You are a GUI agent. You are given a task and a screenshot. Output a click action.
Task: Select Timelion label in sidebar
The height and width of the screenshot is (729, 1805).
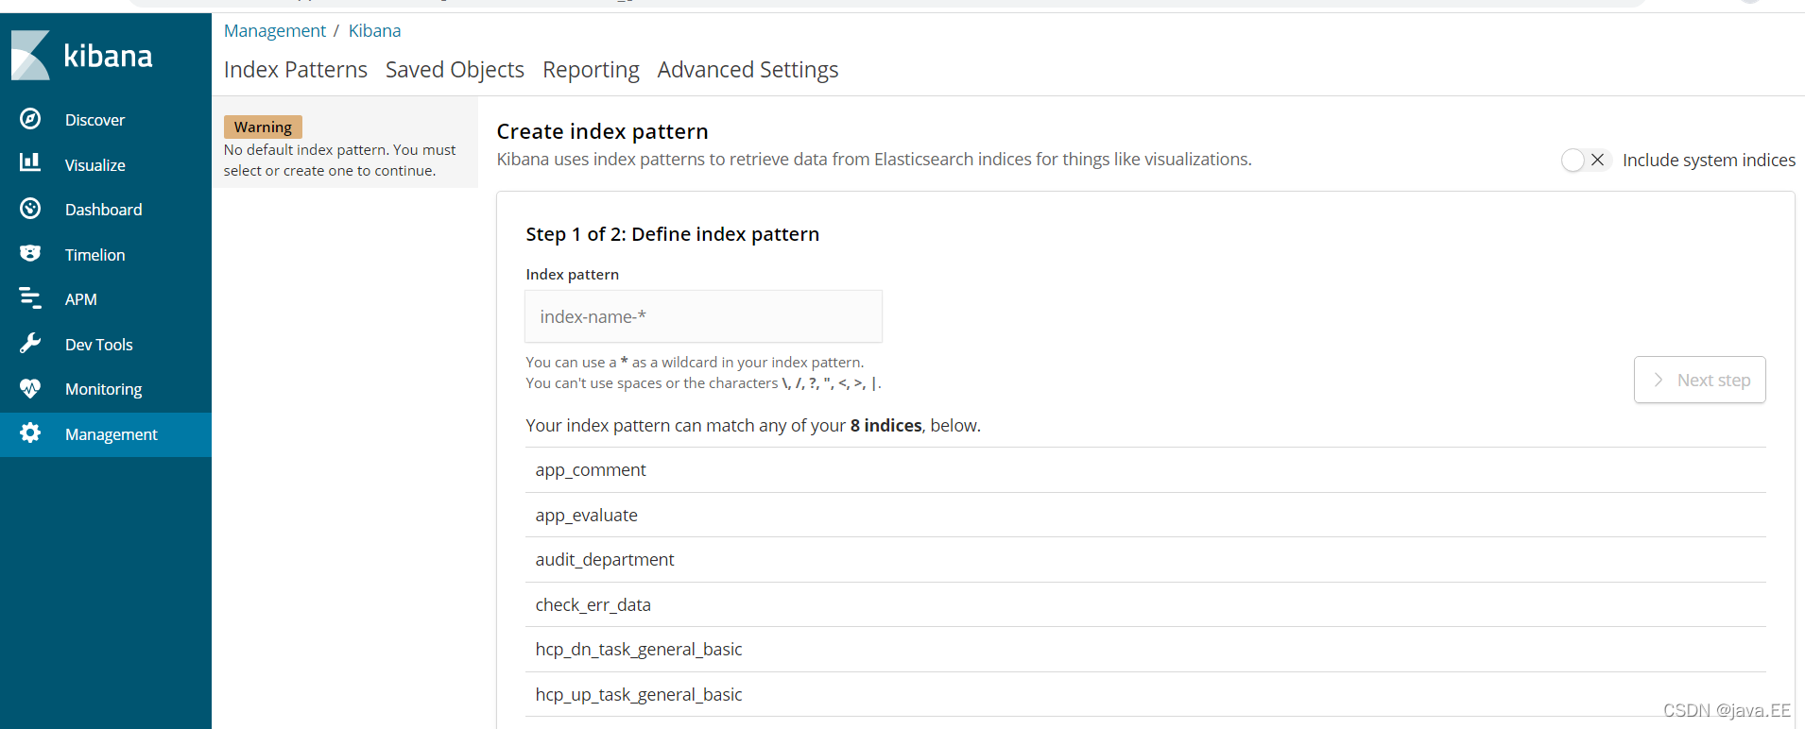click(x=95, y=255)
